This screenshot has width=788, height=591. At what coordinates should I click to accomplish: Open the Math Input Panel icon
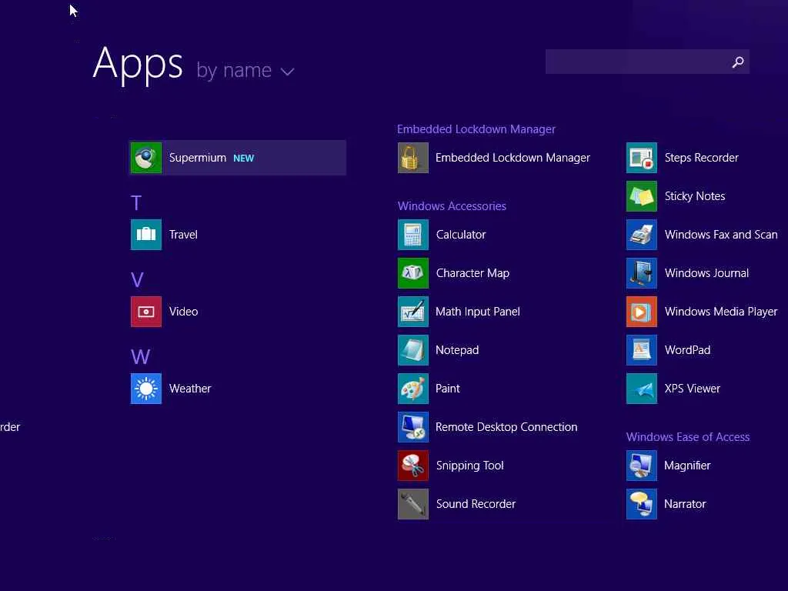(413, 312)
